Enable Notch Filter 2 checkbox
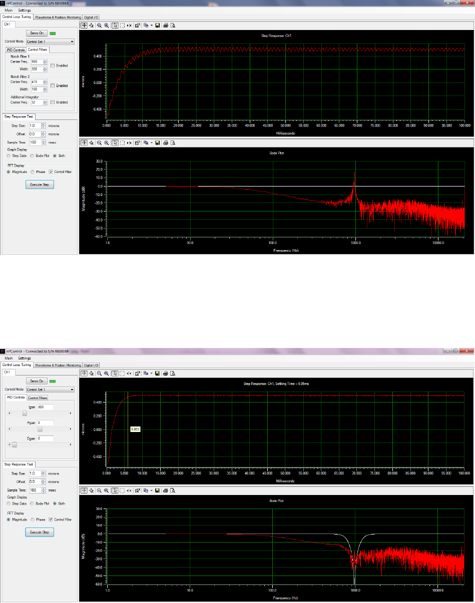 (53, 85)
